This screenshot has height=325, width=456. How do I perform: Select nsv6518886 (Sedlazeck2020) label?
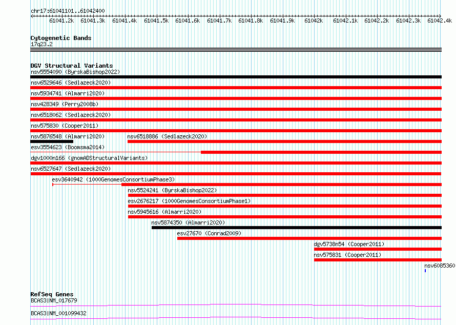(167, 136)
